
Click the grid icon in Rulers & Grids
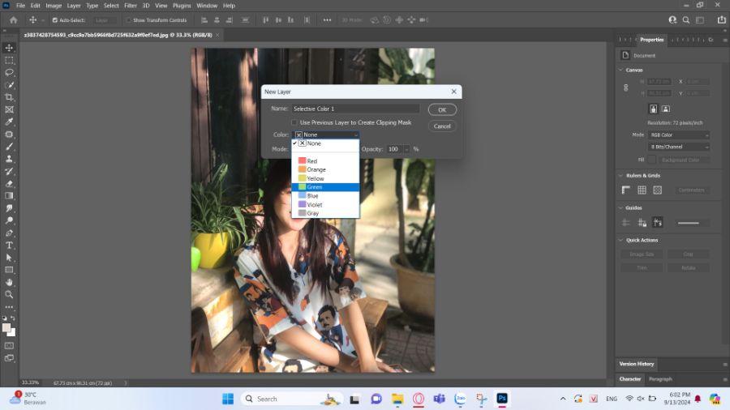(642, 190)
